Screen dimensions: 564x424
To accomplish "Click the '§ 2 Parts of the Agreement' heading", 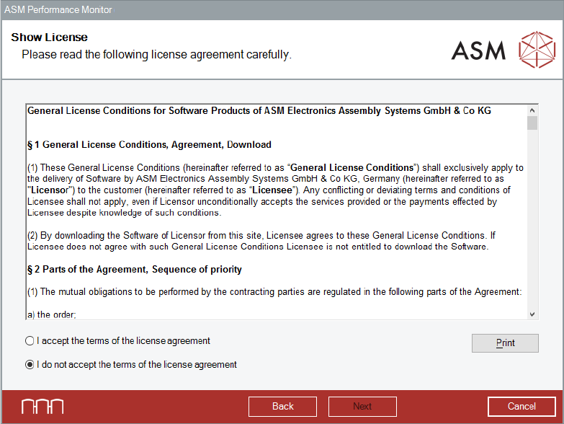I will [x=134, y=270].
